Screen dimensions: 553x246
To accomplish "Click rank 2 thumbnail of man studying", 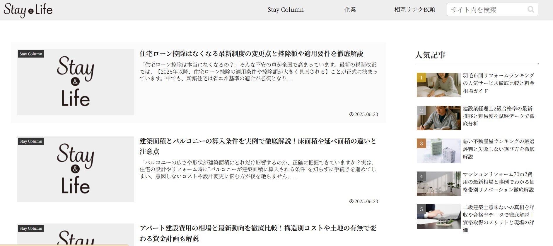I will [x=439, y=118].
